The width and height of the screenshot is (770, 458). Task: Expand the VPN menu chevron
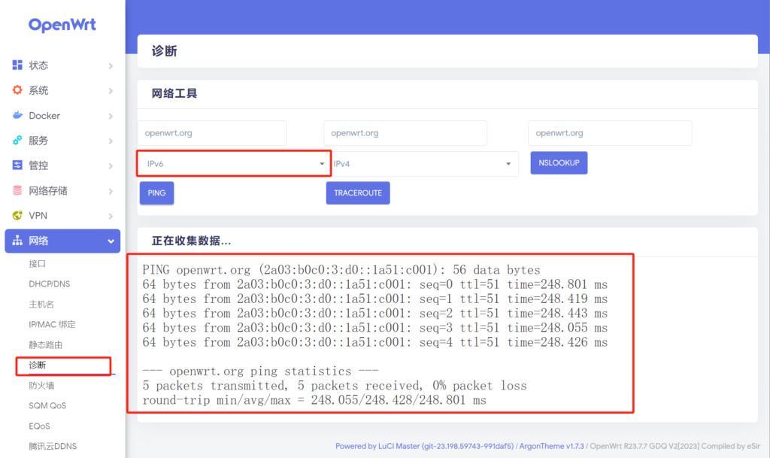pos(111,217)
